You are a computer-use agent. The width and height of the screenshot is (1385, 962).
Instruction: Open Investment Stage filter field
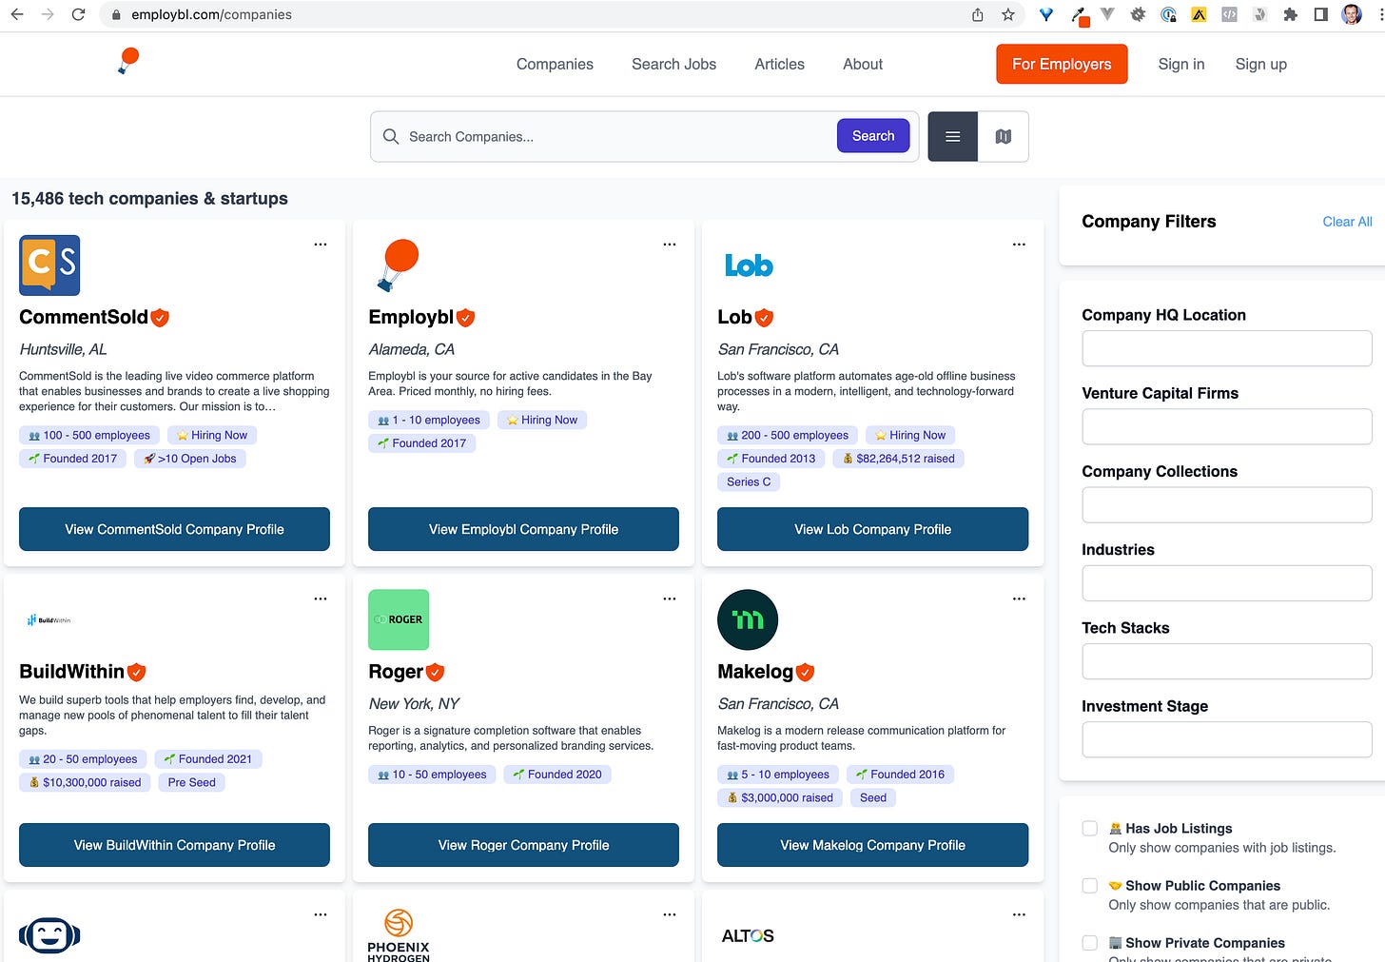click(x=1227, y=739)
